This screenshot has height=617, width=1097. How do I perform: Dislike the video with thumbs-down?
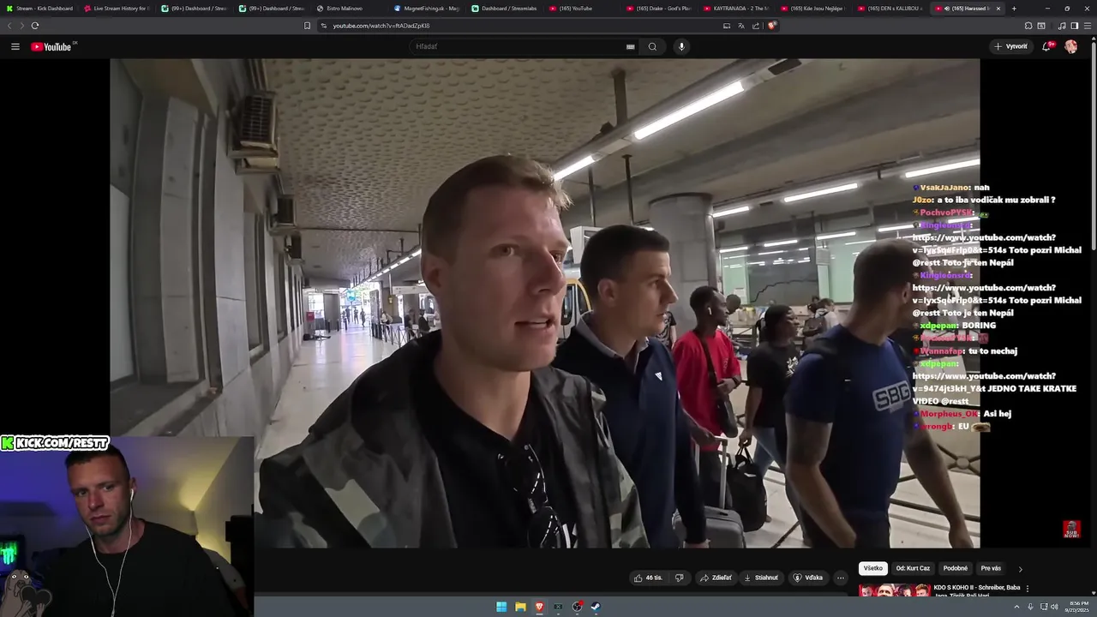(x=679, y=578)
